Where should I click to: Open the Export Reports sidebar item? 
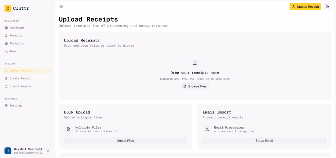pos(20,86)
